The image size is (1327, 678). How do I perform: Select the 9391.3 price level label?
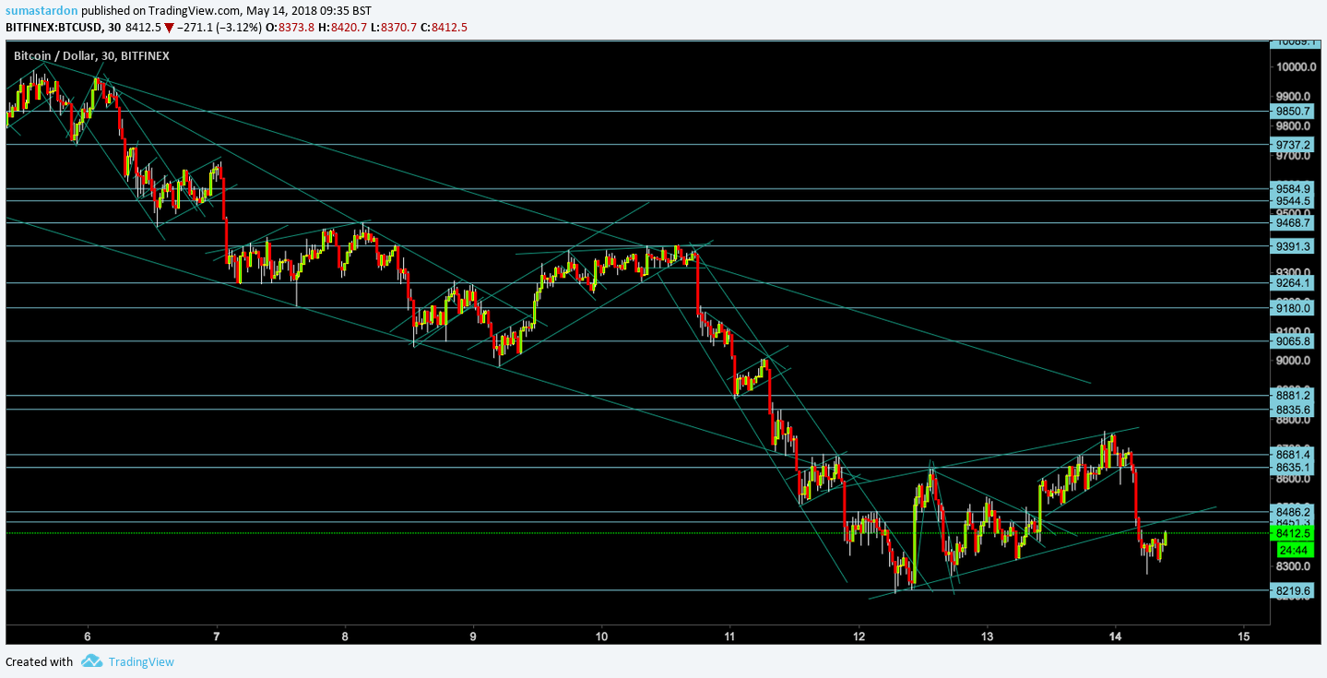point(1291,246)
